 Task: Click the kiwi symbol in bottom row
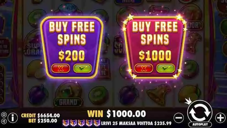pyautogui.click(x=98, y=95)
